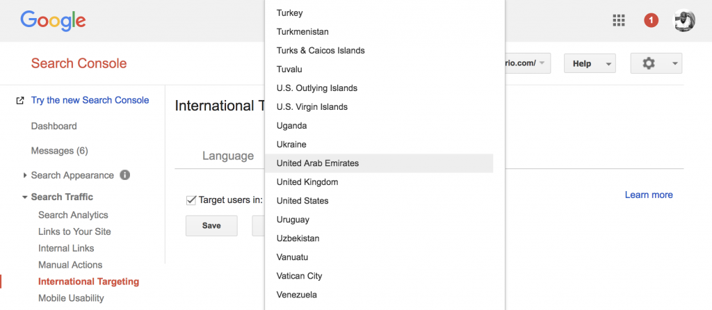Click the Save button
This screenshot has width=712, height=310.
(x=211, y=226)
